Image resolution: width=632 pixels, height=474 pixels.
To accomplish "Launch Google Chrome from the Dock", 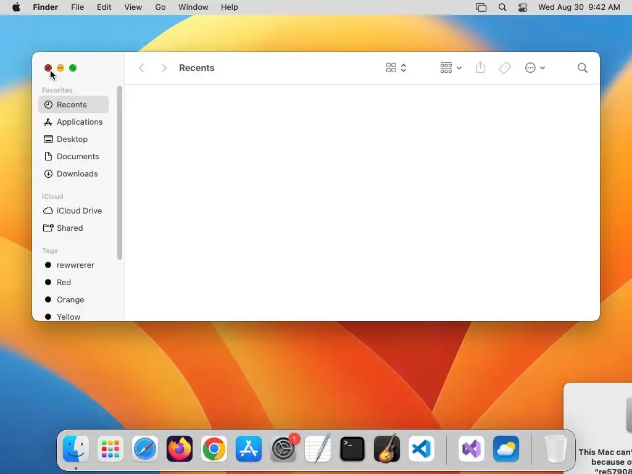I will click(x=214, y=449).
